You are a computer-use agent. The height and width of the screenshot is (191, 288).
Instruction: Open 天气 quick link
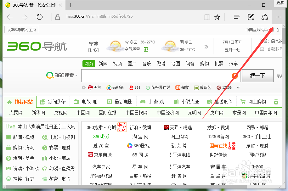click(x=94, y=87)
